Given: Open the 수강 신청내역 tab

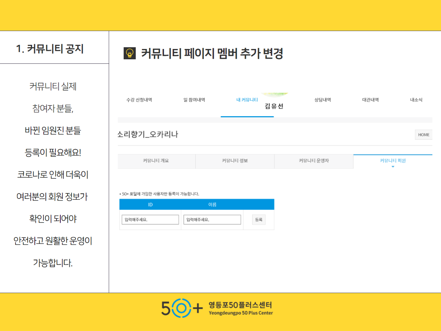Looking at the screenshot, I should point(139,100).
